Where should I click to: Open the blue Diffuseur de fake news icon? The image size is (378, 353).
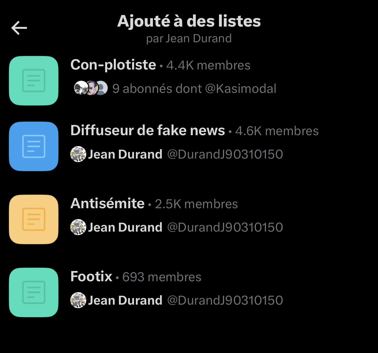(x=34, y=146)
